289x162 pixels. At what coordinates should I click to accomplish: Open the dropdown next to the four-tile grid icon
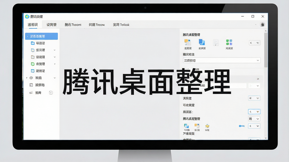255,43
